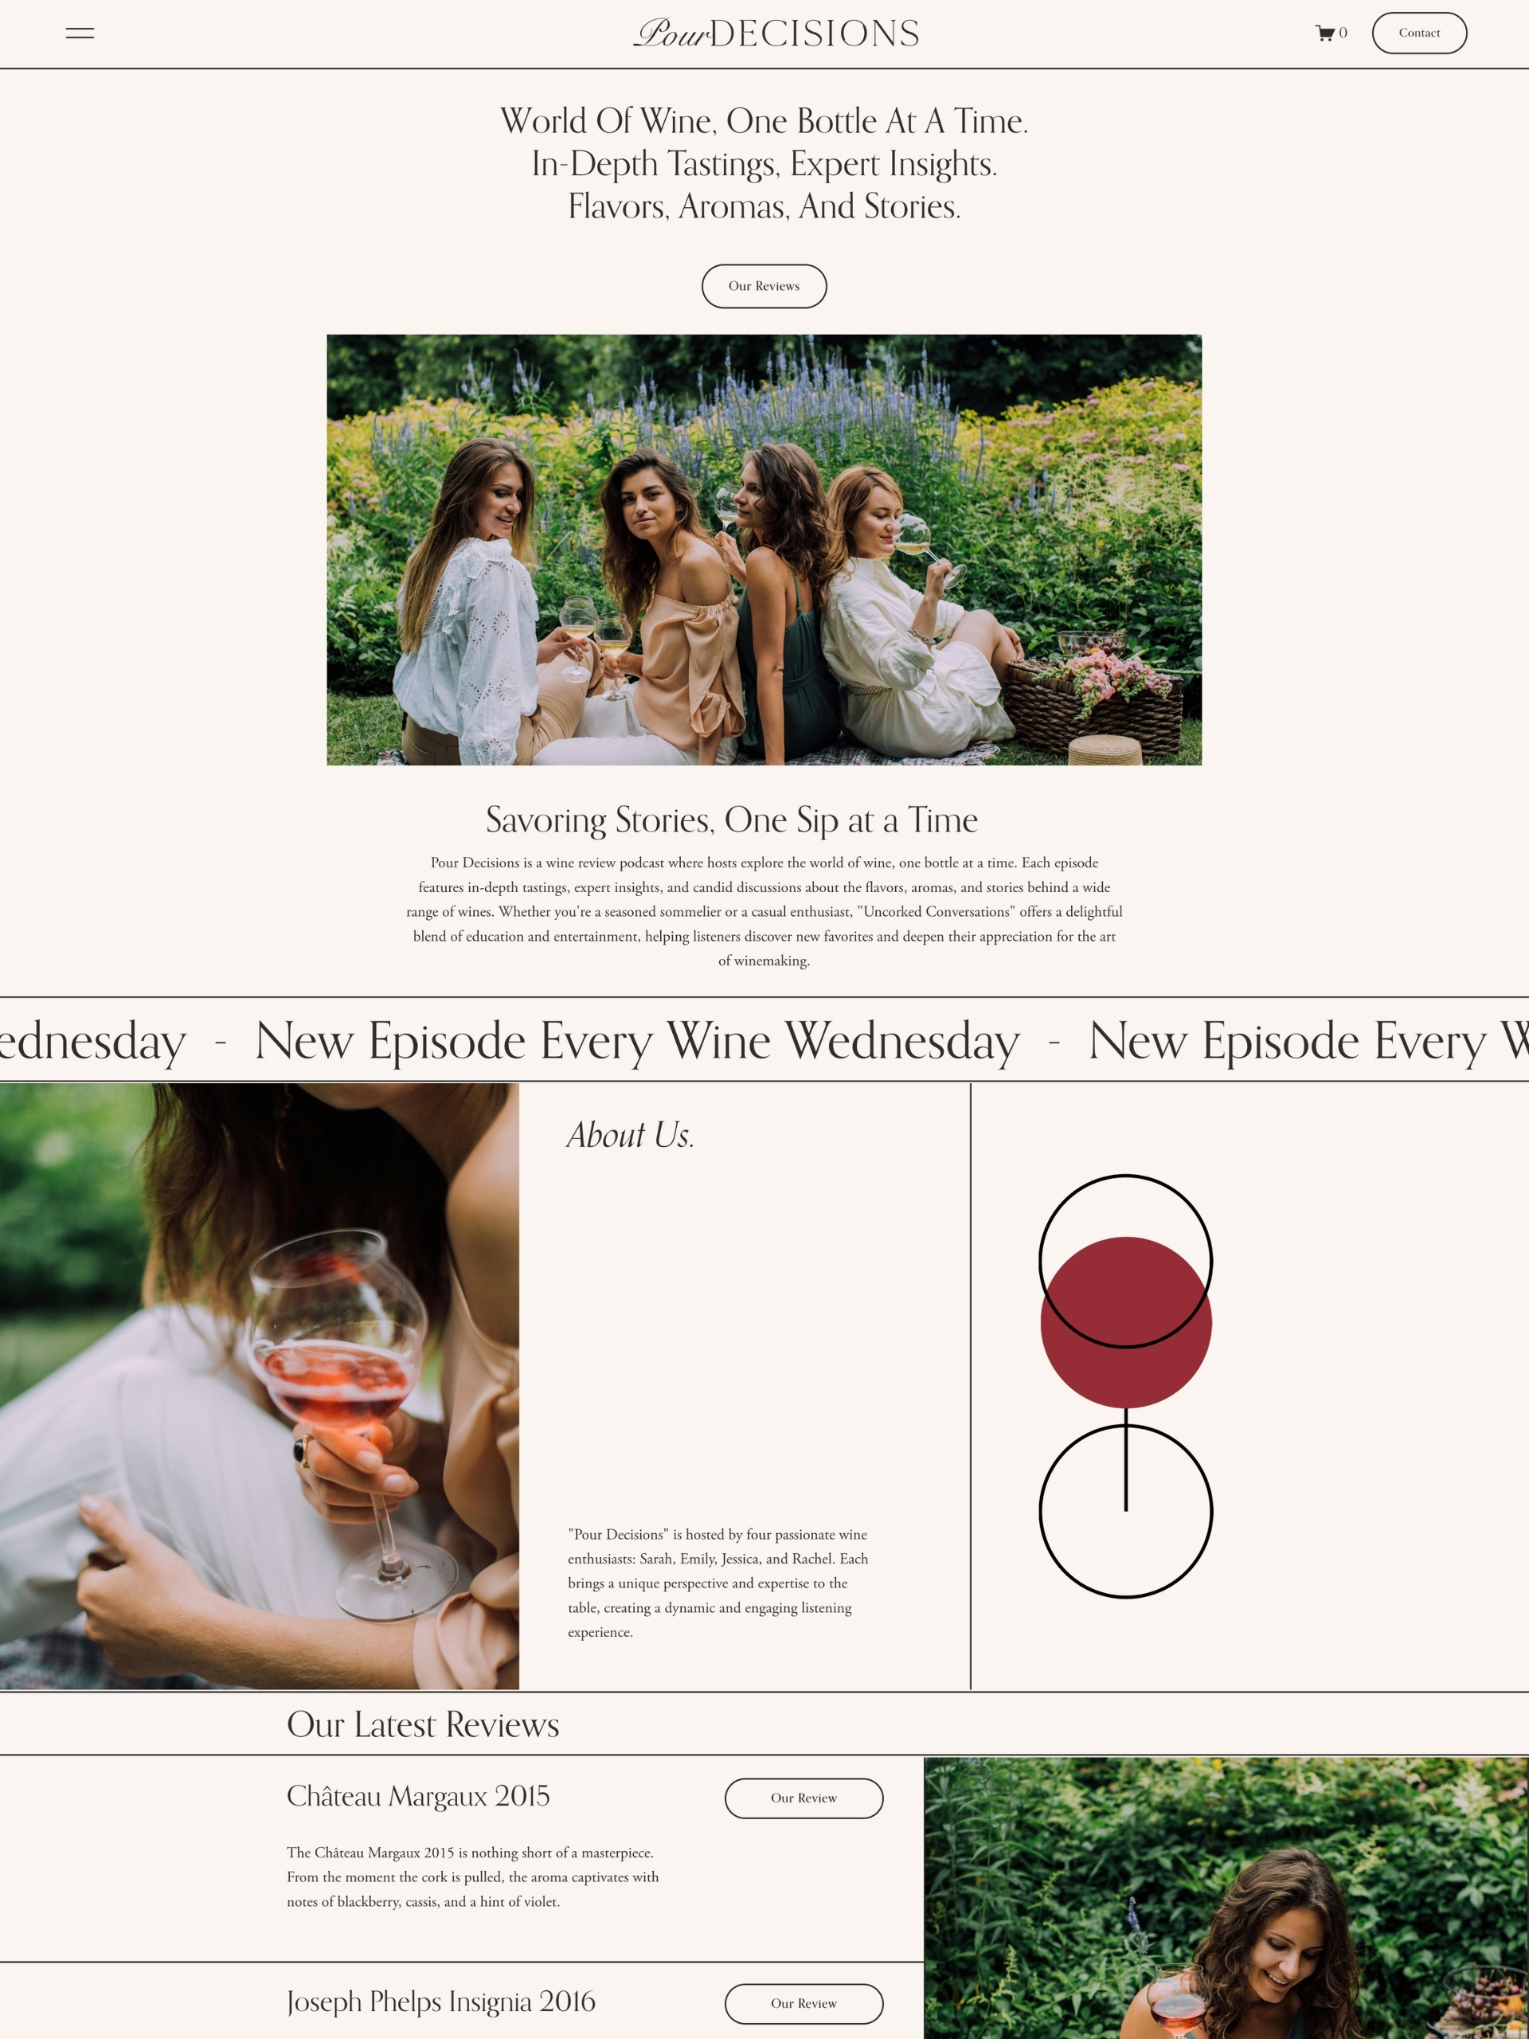Click the Pour Decisions logo
1529x2039 pixels.
pyautogui.click(x=776, y=33)
